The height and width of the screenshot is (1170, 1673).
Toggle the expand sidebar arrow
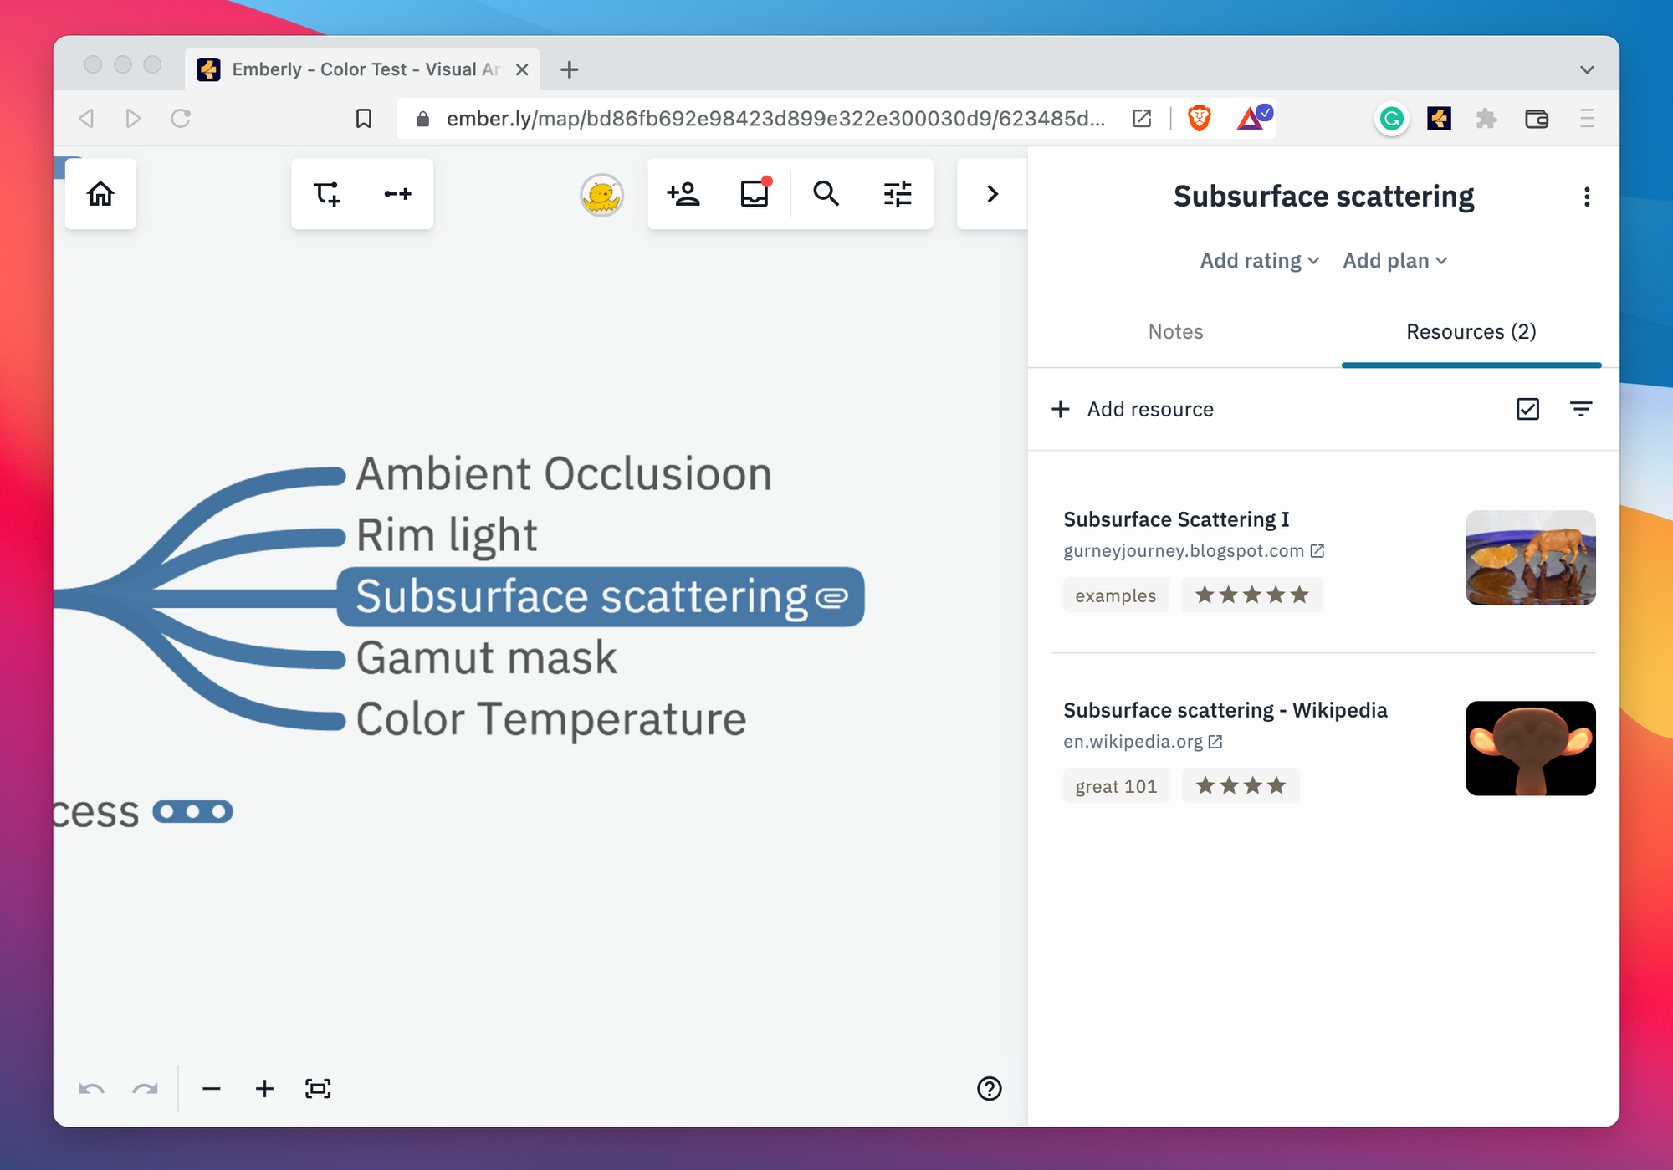(x=993, y=194)
